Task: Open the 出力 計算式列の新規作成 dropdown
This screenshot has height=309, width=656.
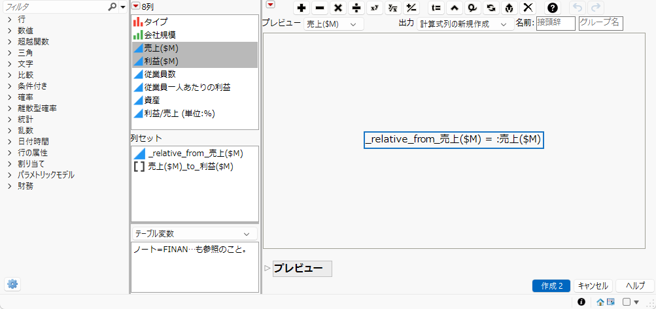Action: [465, 24]
